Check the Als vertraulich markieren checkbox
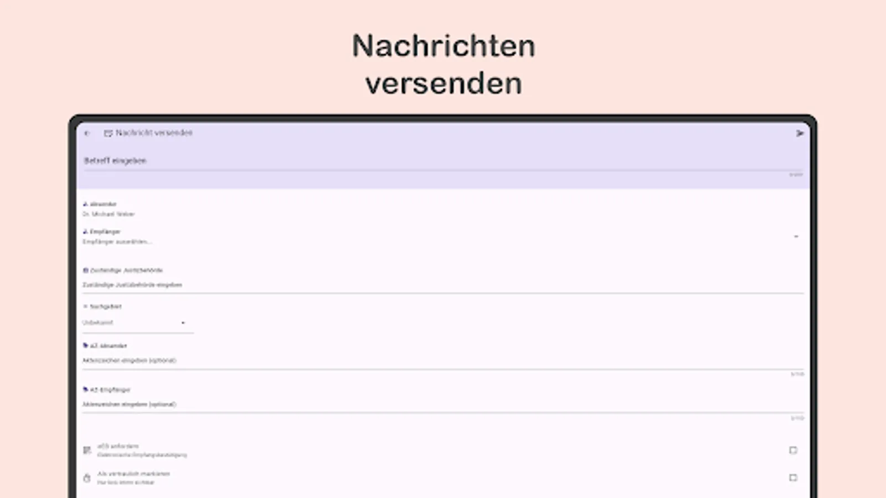The image size is (886, 498). point(795,477)
